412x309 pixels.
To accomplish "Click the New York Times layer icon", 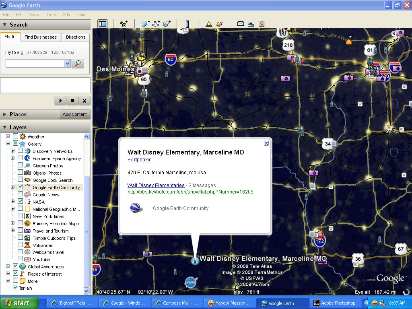I will click(27, 216).
